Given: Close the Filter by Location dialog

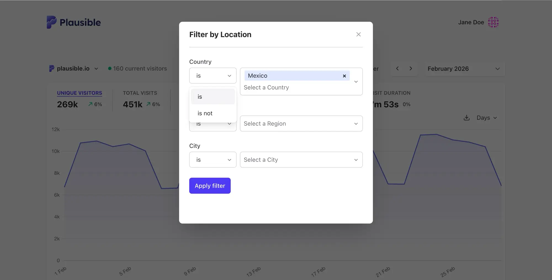Looking at the screenshot, I should [x=358, y=34].
